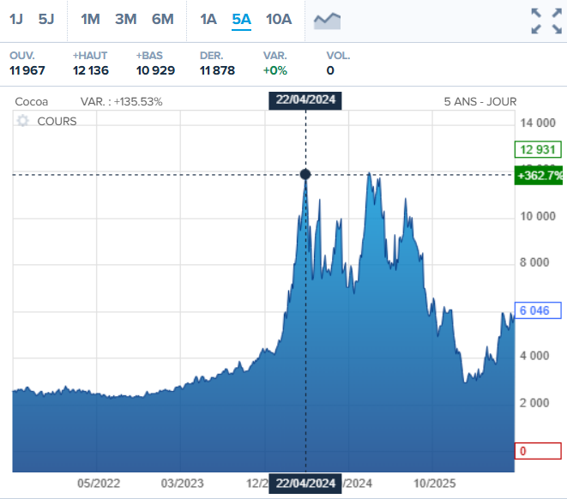Click the 5 ANS - JOUR label
This screenshot has width=567, height=499.
click(x=480, y=102)
